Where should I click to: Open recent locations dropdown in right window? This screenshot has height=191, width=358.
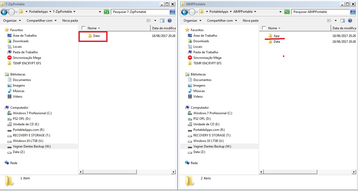[x=197, y=12]
